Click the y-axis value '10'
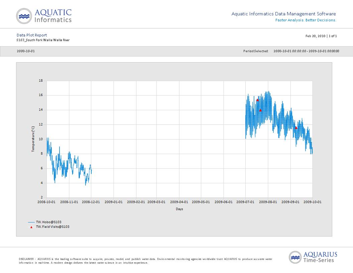Viewport: 353px width, 273px height. pyautogui.click(x=41, y=139)
